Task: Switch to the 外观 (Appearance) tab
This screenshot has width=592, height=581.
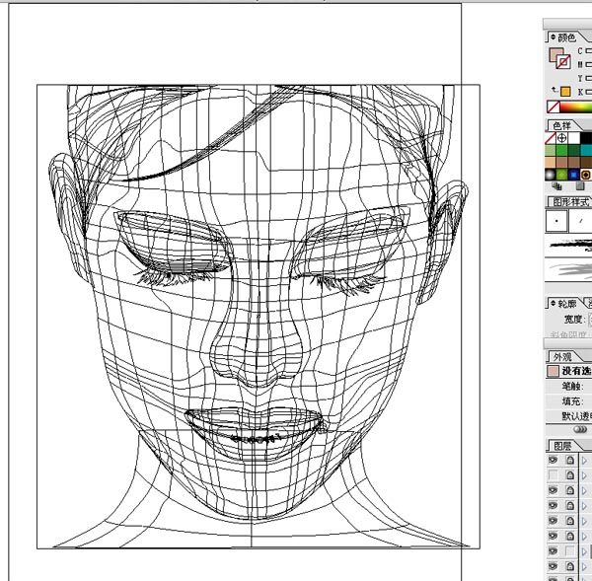Action: pos(562,357)
